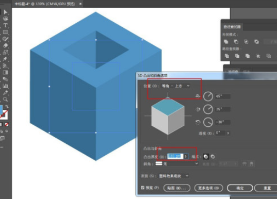277x199 pixels.
Task: Select the Puppet Warp pin tool
Action: (x=6, y=59)
